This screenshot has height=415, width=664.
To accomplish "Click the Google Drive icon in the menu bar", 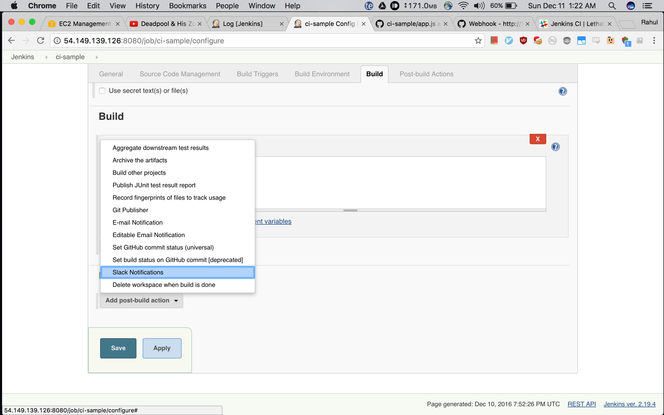I will pos(382,5).
